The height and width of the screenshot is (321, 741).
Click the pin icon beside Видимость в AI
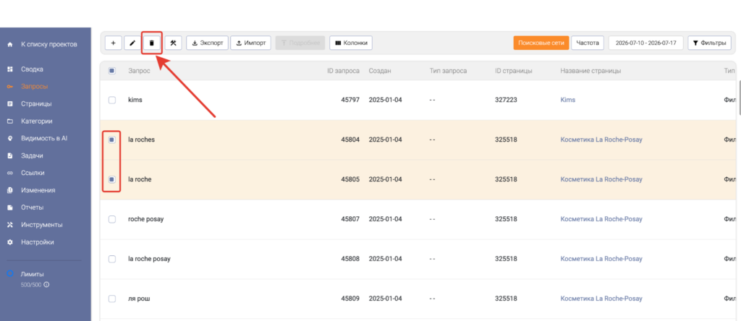pyautogui.click(x=10, y=138)
